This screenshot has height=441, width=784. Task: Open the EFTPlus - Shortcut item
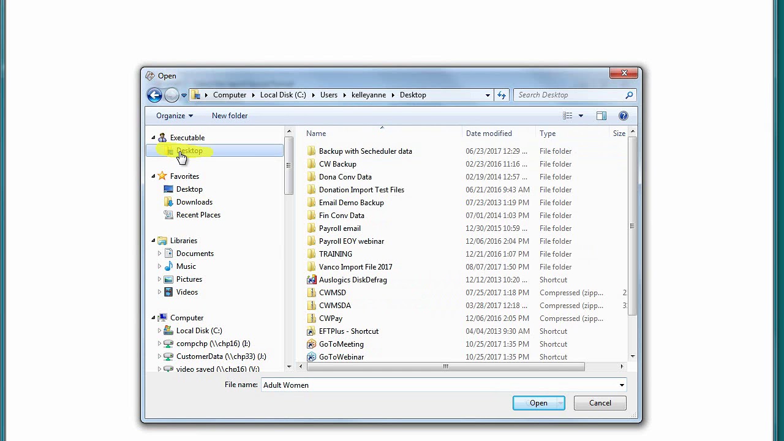point(349,331)
